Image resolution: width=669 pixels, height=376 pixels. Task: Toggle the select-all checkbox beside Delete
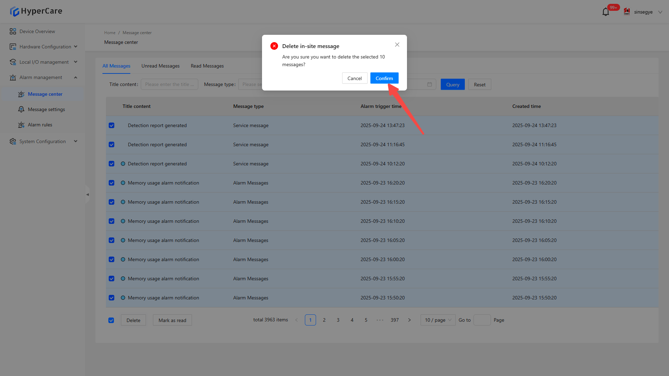[111, 320]
